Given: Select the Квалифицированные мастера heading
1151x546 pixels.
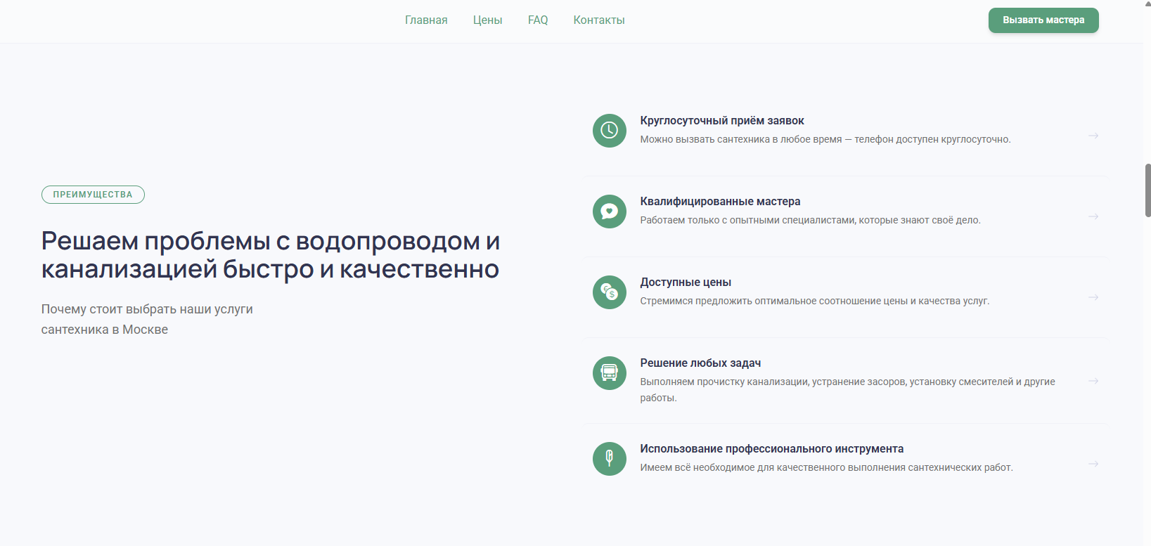Looking at the screenshot, I should pos(720,202).
